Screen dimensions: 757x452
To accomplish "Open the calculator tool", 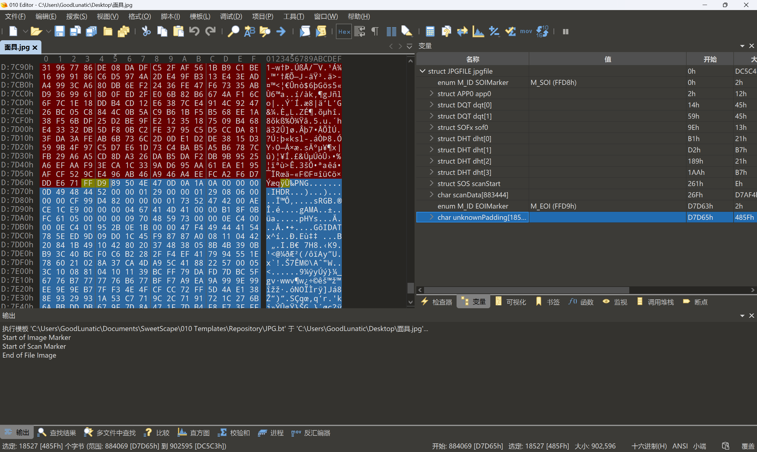I will pos(430,31).
